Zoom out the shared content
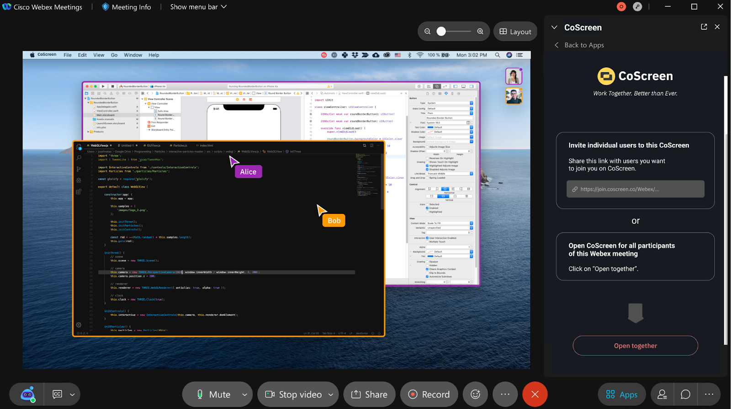 pos(428,32)
